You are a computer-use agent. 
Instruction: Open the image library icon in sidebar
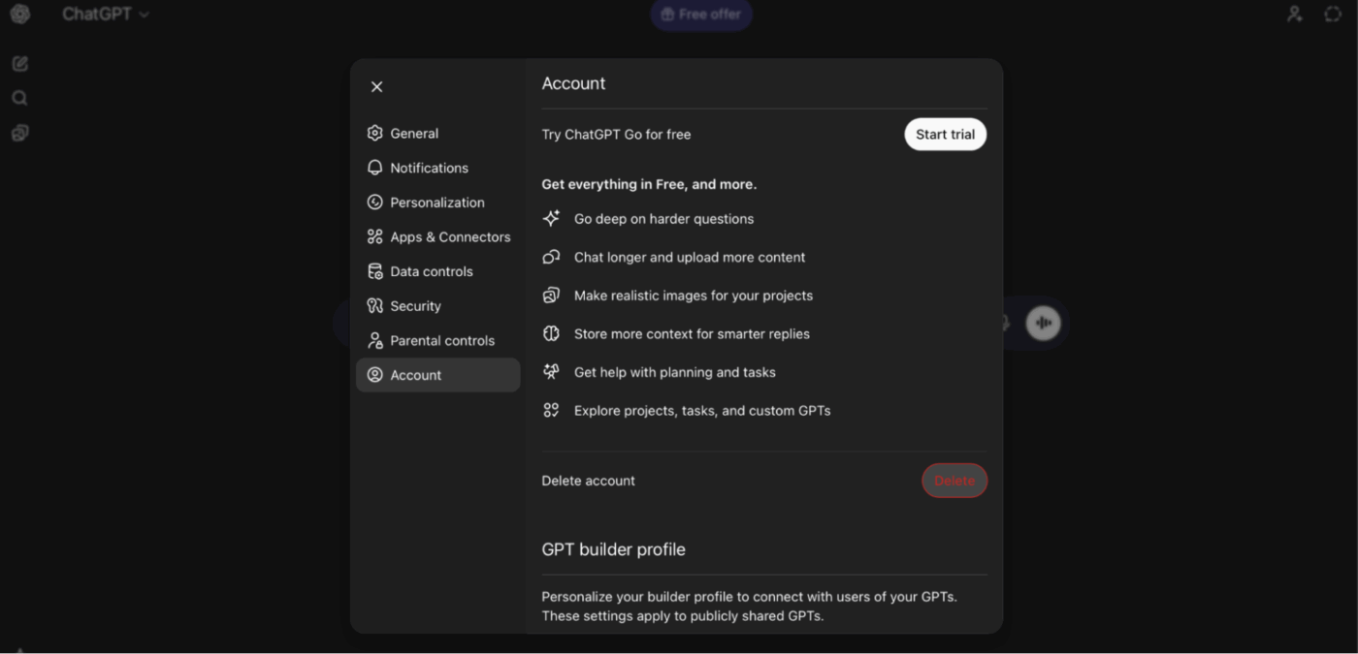pos(19,132)
